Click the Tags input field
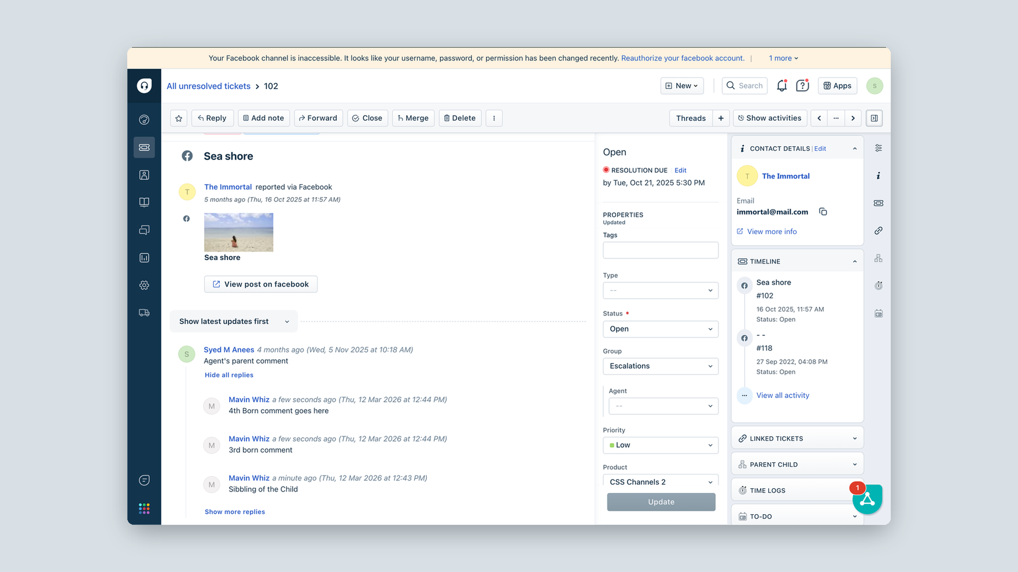Screen dimensions: 1018x572 (661, 250)
